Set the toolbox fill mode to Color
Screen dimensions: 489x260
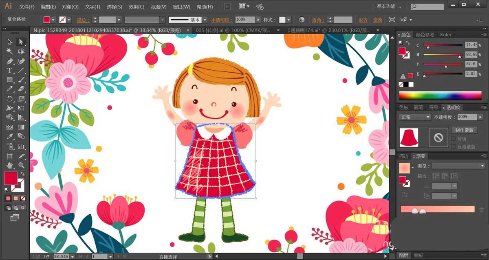(x=8, y=198)
